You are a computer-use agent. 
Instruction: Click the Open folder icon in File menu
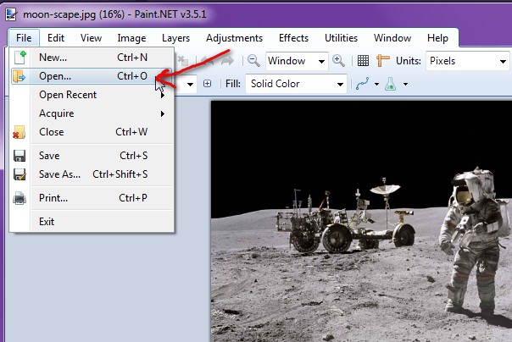pos(19,76)
